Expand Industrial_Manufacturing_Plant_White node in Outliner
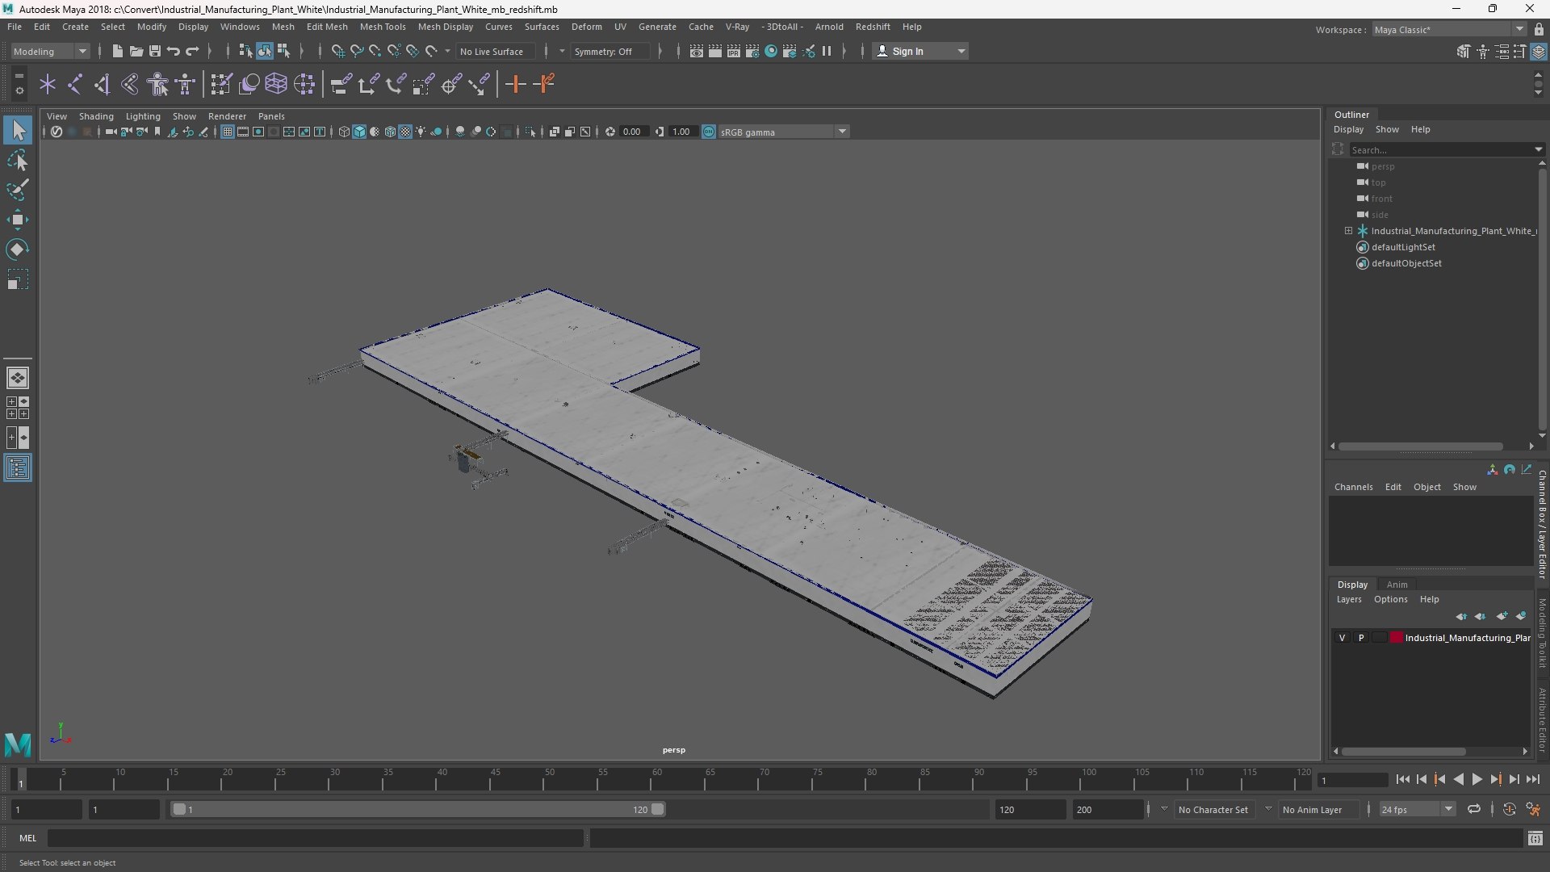Image resolution: width=1550 pixels, height=872 pixels. (x=1348, y=231)
